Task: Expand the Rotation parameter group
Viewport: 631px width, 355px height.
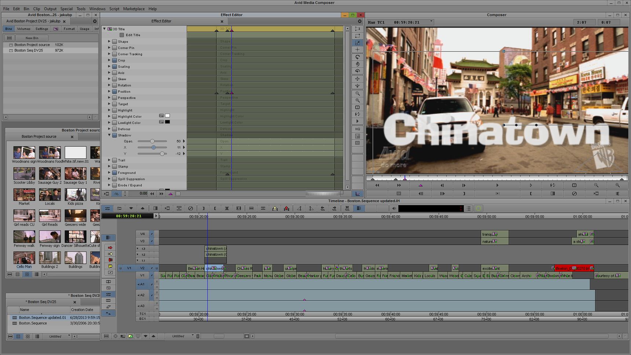Action: [x=109, y=85]
